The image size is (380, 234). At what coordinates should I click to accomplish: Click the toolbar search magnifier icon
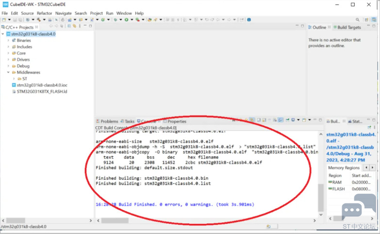(358, 19)
